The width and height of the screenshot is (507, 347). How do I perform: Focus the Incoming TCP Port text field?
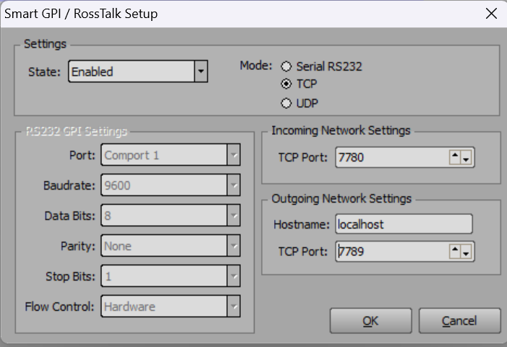coord(391,158)
